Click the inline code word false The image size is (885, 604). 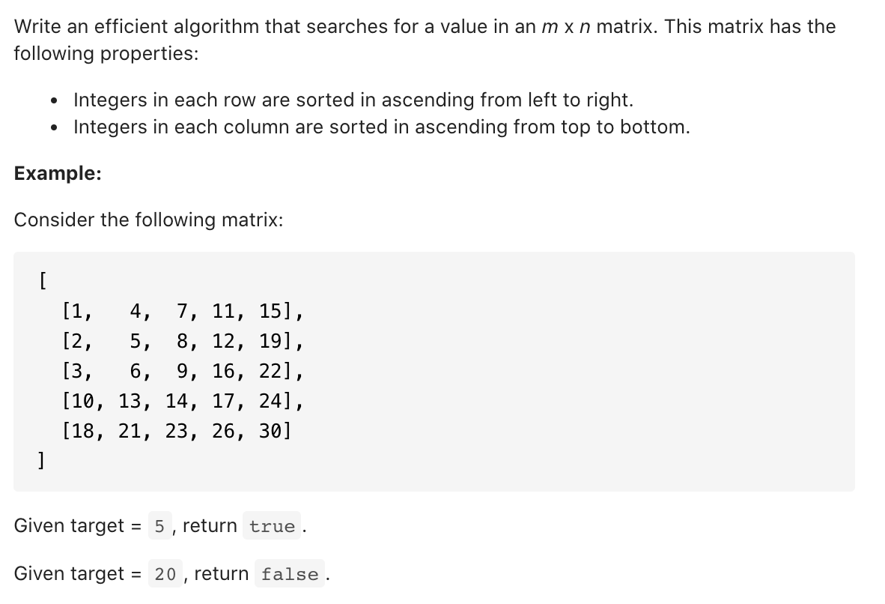(x=290, y=574)
